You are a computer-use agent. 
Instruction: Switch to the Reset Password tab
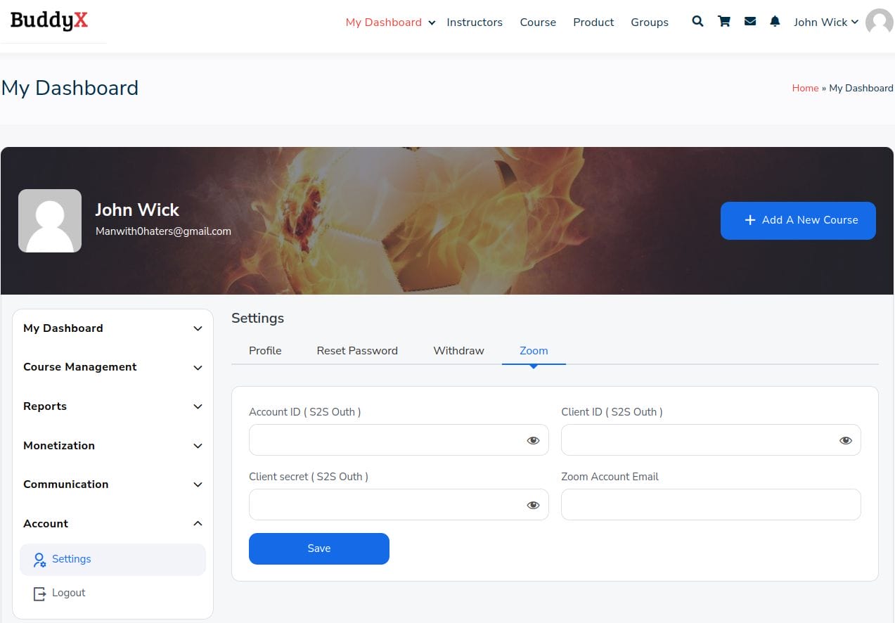pos(357,351)
